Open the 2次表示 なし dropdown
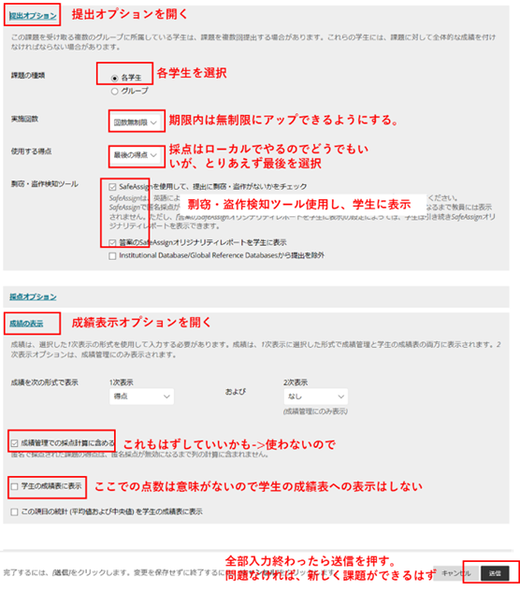Screen dimensions: 520x591 tap(315, 396)
